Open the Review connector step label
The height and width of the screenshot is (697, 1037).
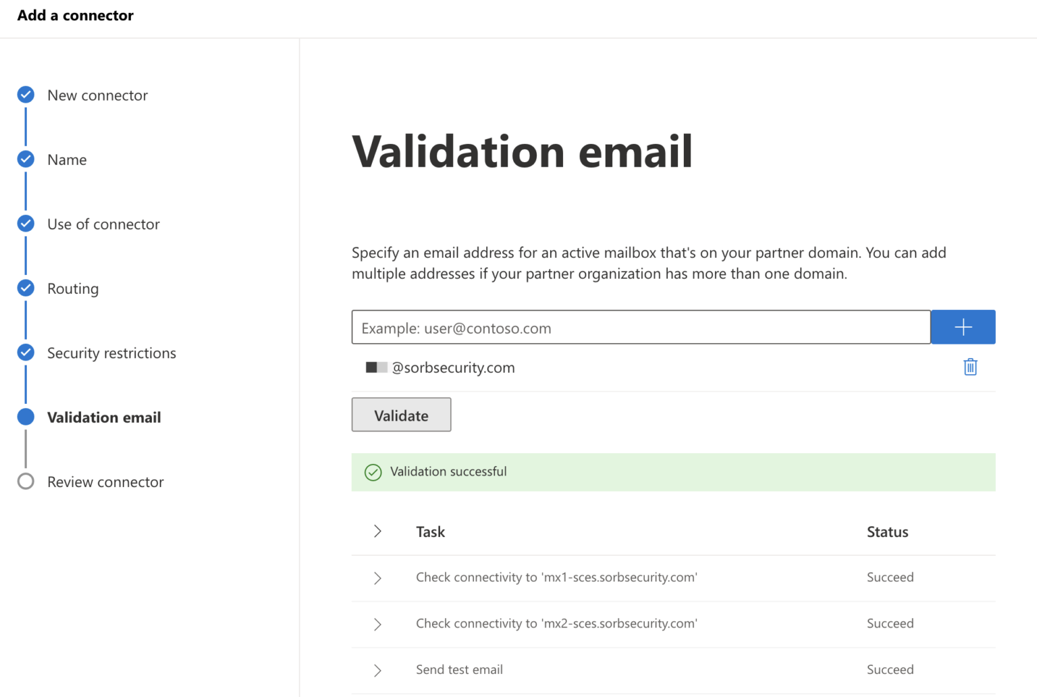105,482
